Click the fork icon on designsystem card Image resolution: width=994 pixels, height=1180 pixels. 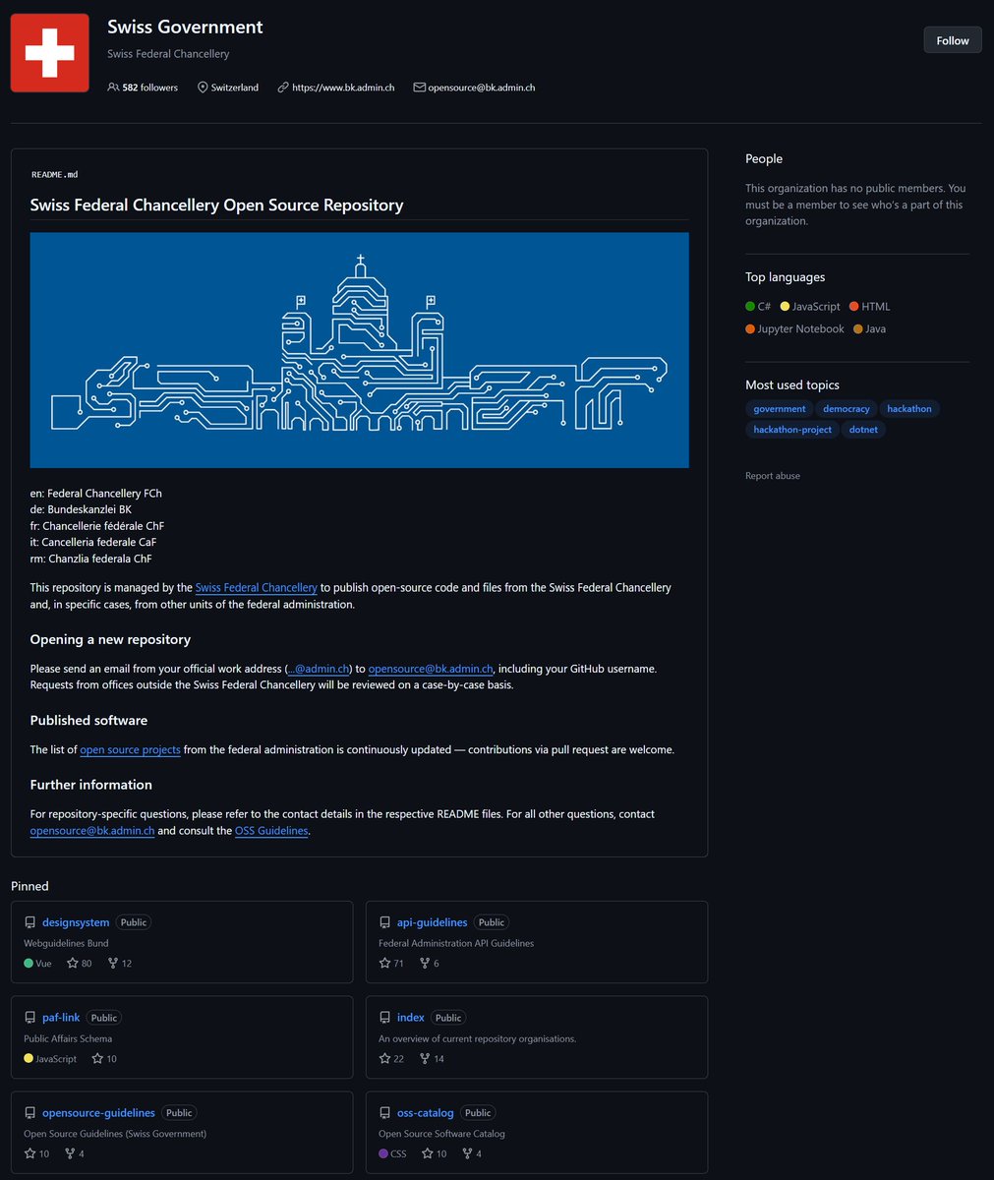pos(113,964)
